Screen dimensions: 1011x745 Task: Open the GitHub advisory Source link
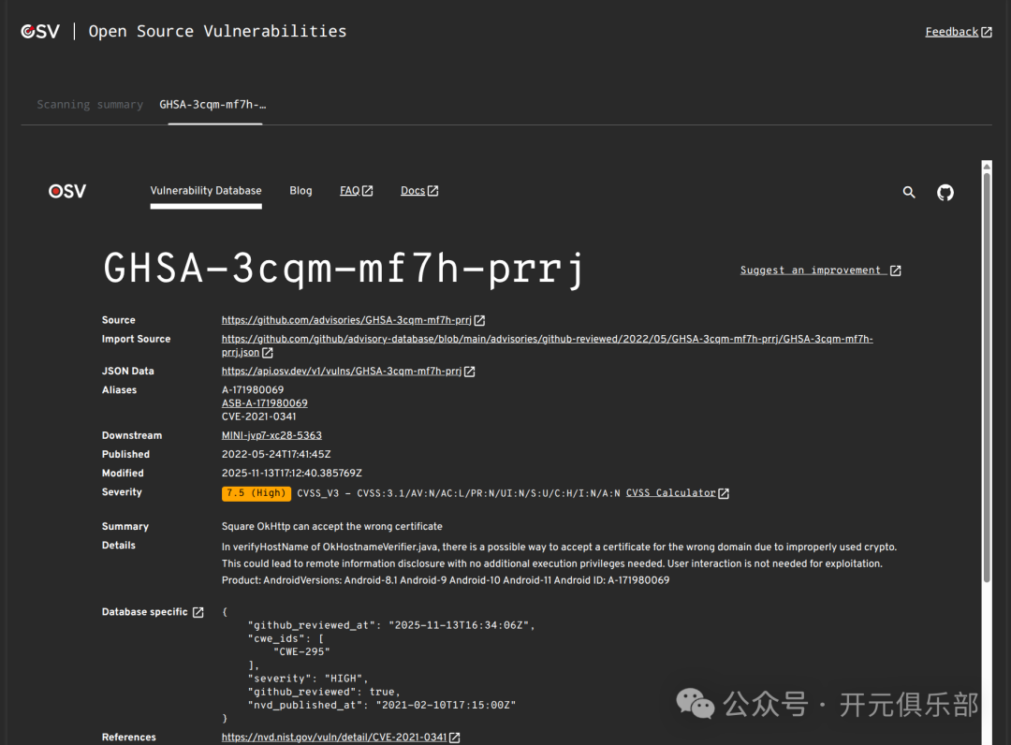pyautogui.click(x=346, y=320)
